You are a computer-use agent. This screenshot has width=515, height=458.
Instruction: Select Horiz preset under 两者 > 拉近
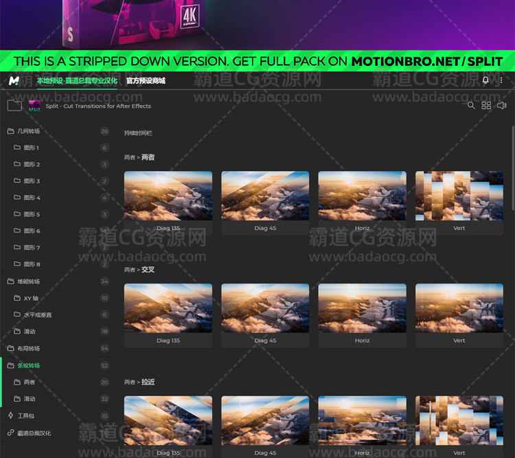[x=363, y=426]
